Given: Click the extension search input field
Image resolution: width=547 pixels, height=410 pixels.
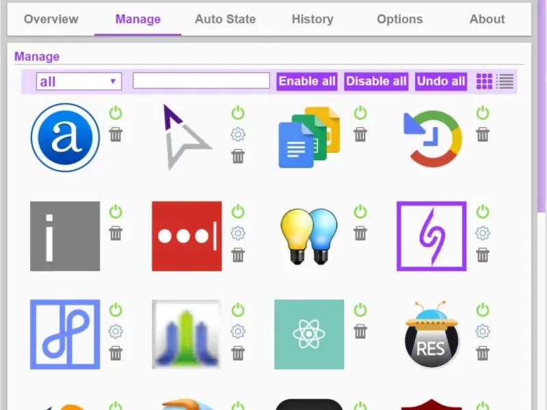Looking at the screenshot, I should (201, 81).
